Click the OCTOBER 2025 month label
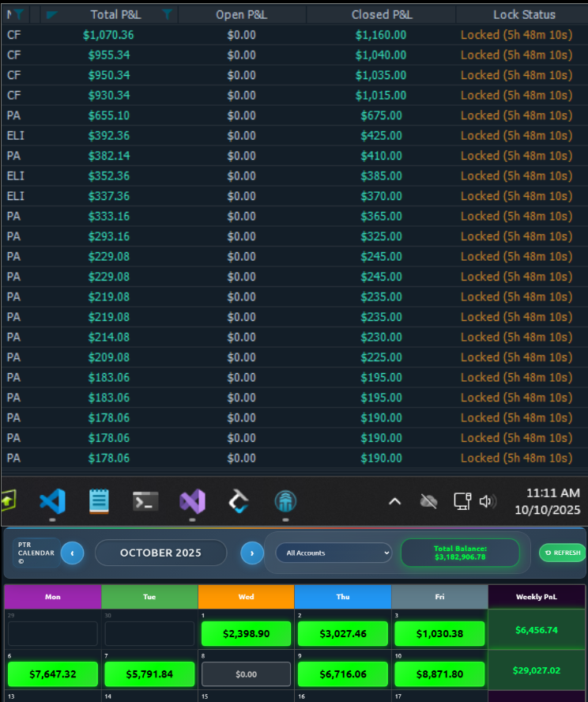Viewport: 588px width, 702px height. [160, 553]
